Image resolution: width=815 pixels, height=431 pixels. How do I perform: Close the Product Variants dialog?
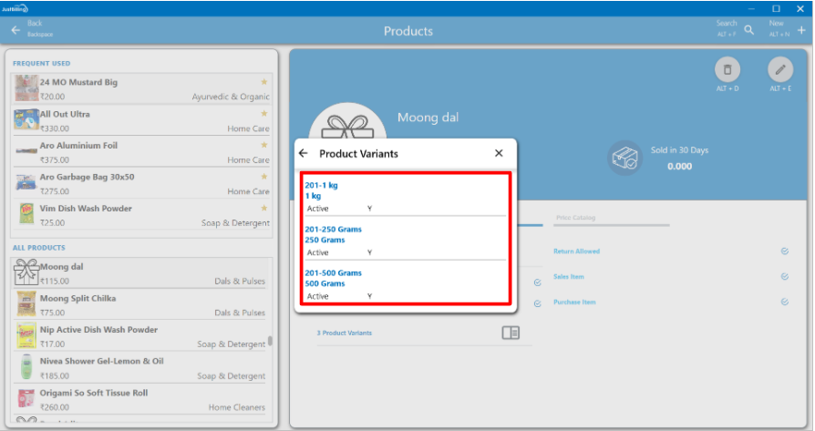[499, 154]
